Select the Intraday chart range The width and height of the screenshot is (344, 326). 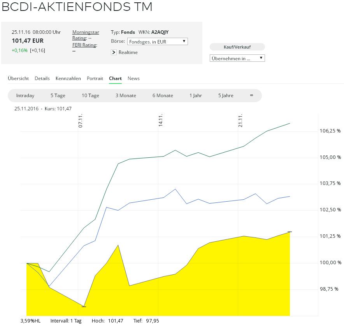tap(25, 96)
